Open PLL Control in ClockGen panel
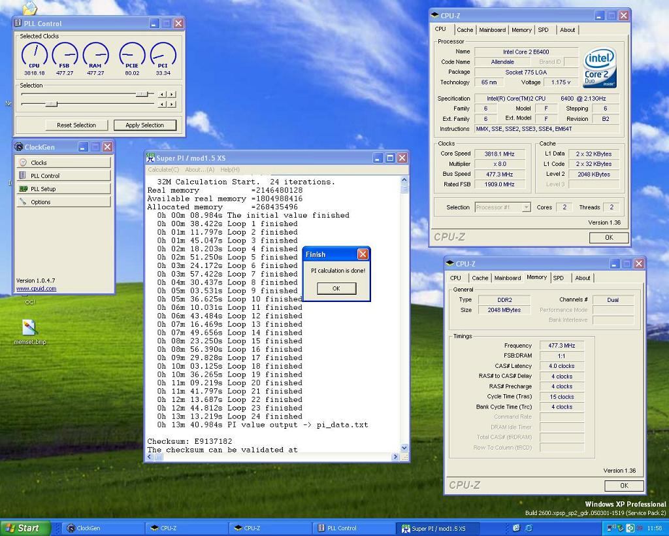Image resolution: width=669 pixels, height=536 pixels. [63, 176]
